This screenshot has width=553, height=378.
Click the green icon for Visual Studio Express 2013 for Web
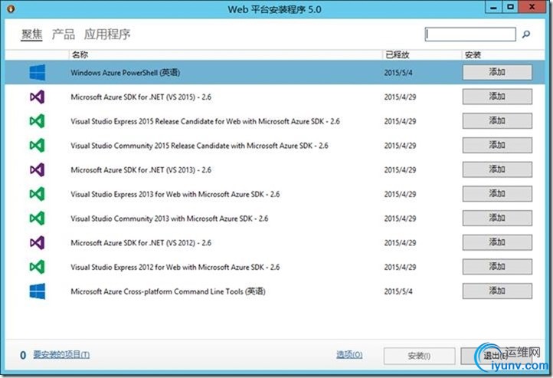(37, 194)
